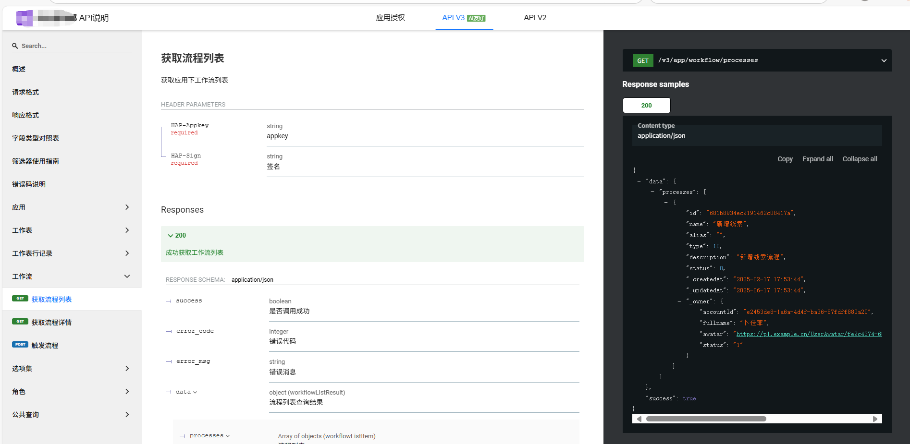
Task: Click the POST badge beside 触发流程
Action: [20, 345]
